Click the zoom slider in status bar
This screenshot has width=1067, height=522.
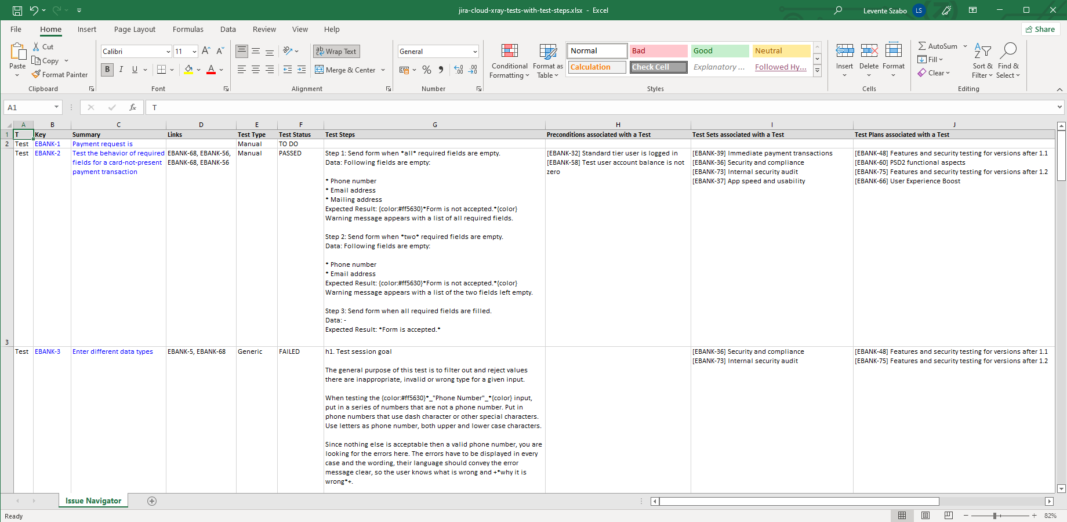coord(995,516)
